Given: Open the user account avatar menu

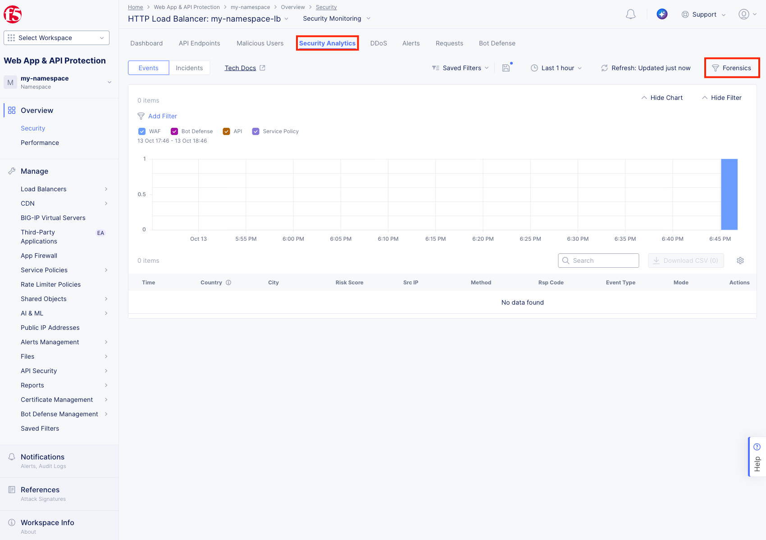Looking at the screenshot, I should [748, 14].
